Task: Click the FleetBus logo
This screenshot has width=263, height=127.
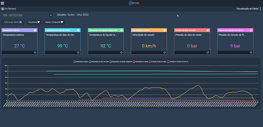Action: [134, 3]
